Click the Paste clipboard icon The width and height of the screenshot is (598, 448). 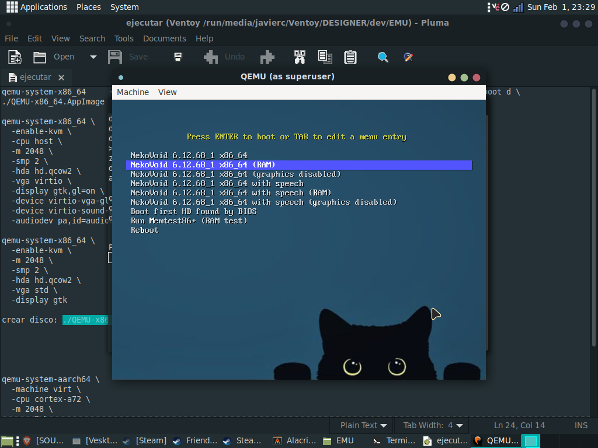point(350,57)
